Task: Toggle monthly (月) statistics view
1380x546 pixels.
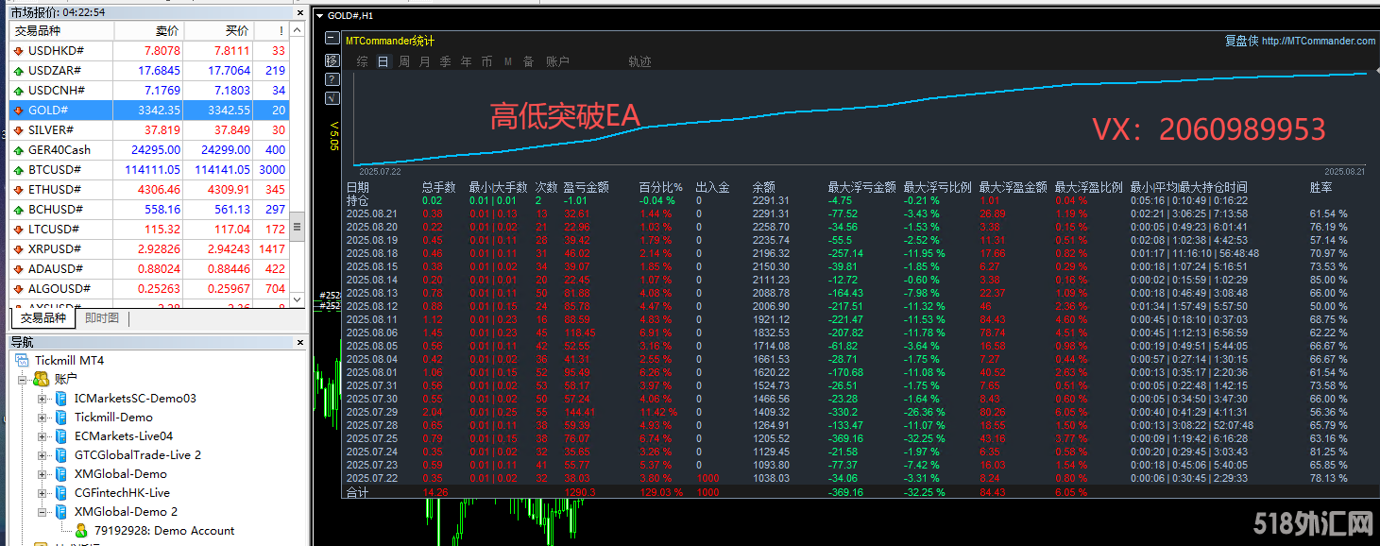Action: 424,61
